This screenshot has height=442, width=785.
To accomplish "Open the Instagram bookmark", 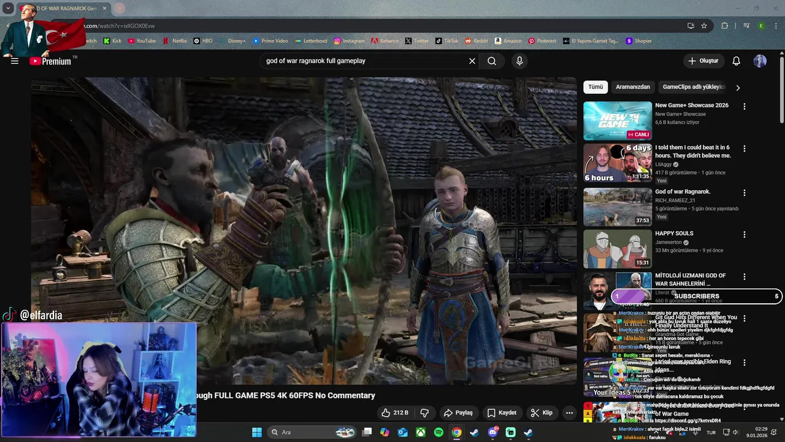I will click(349, 41).
